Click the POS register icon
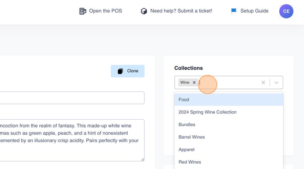This screenshot has width=304, height=169. tap(83, 11)
